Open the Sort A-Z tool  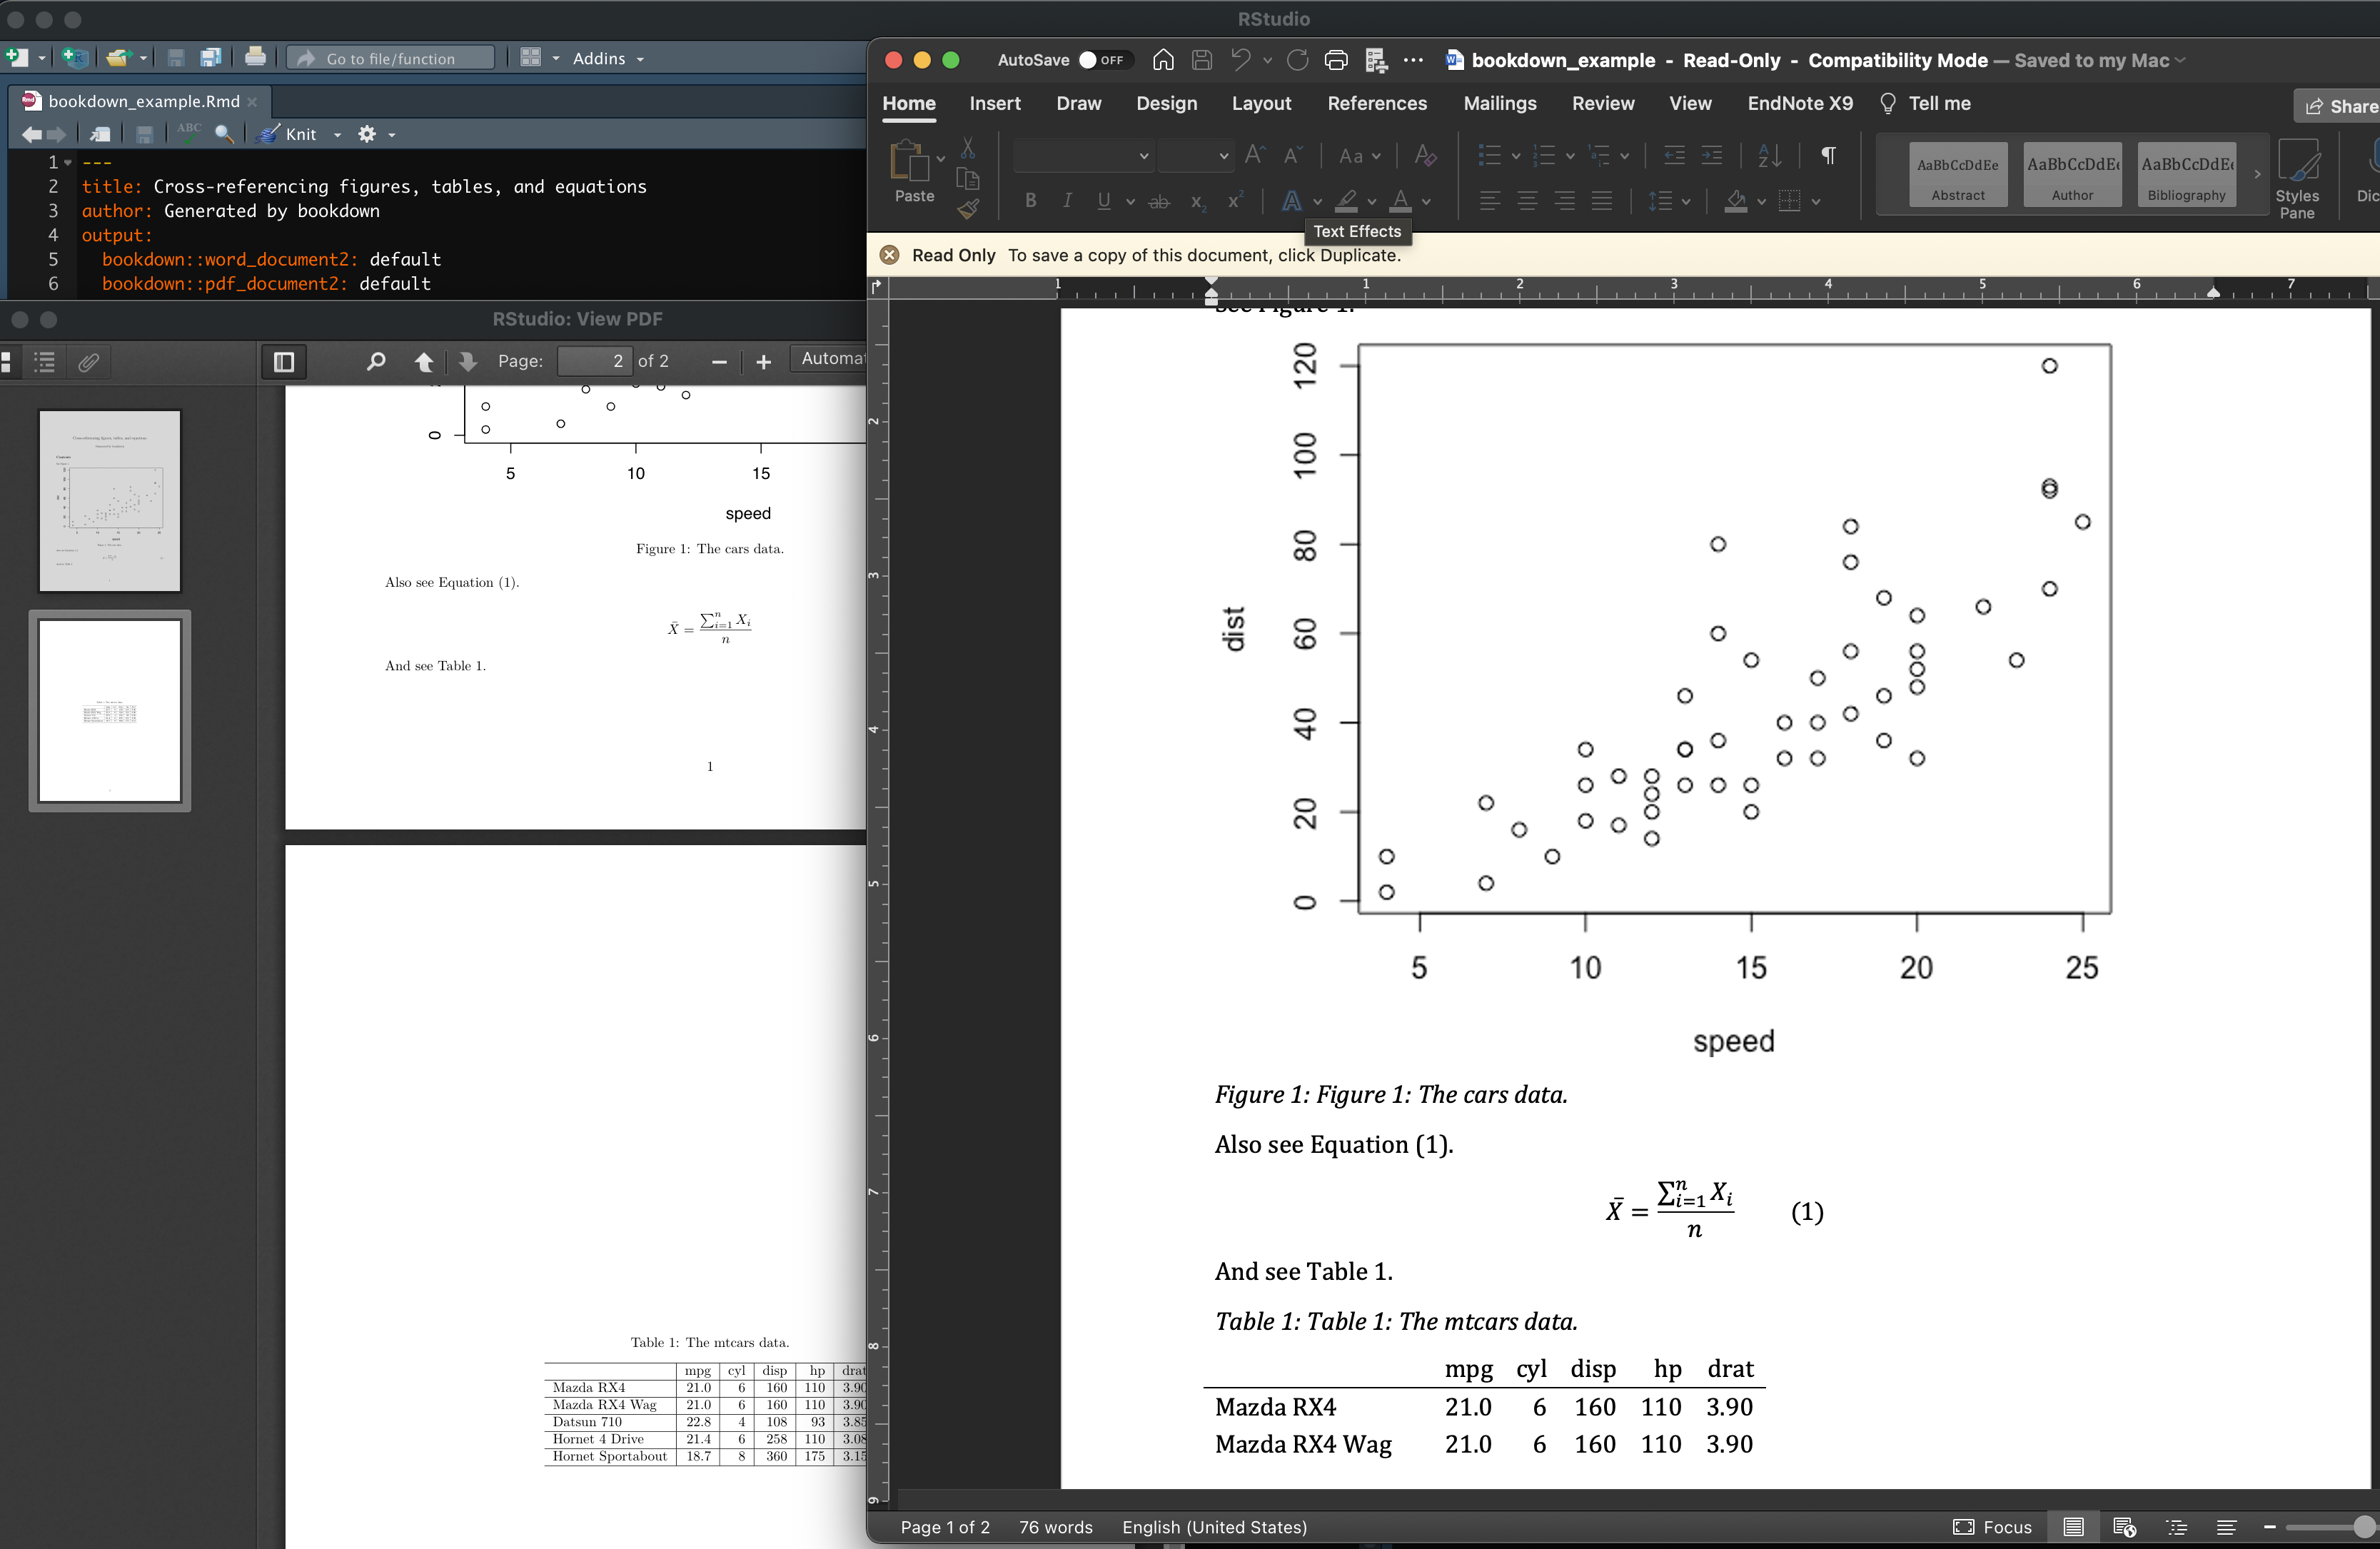(1769, 156)
